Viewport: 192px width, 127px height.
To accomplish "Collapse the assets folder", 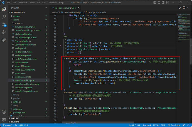I will tap(16, 20).
